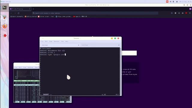Click the htop process list header row

point(27,81)
